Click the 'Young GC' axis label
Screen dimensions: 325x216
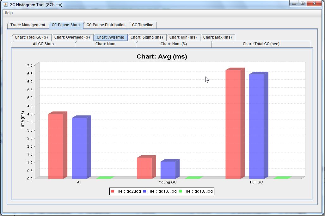168,182
